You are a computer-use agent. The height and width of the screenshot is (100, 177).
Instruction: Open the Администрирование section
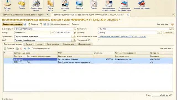[141, 5]
